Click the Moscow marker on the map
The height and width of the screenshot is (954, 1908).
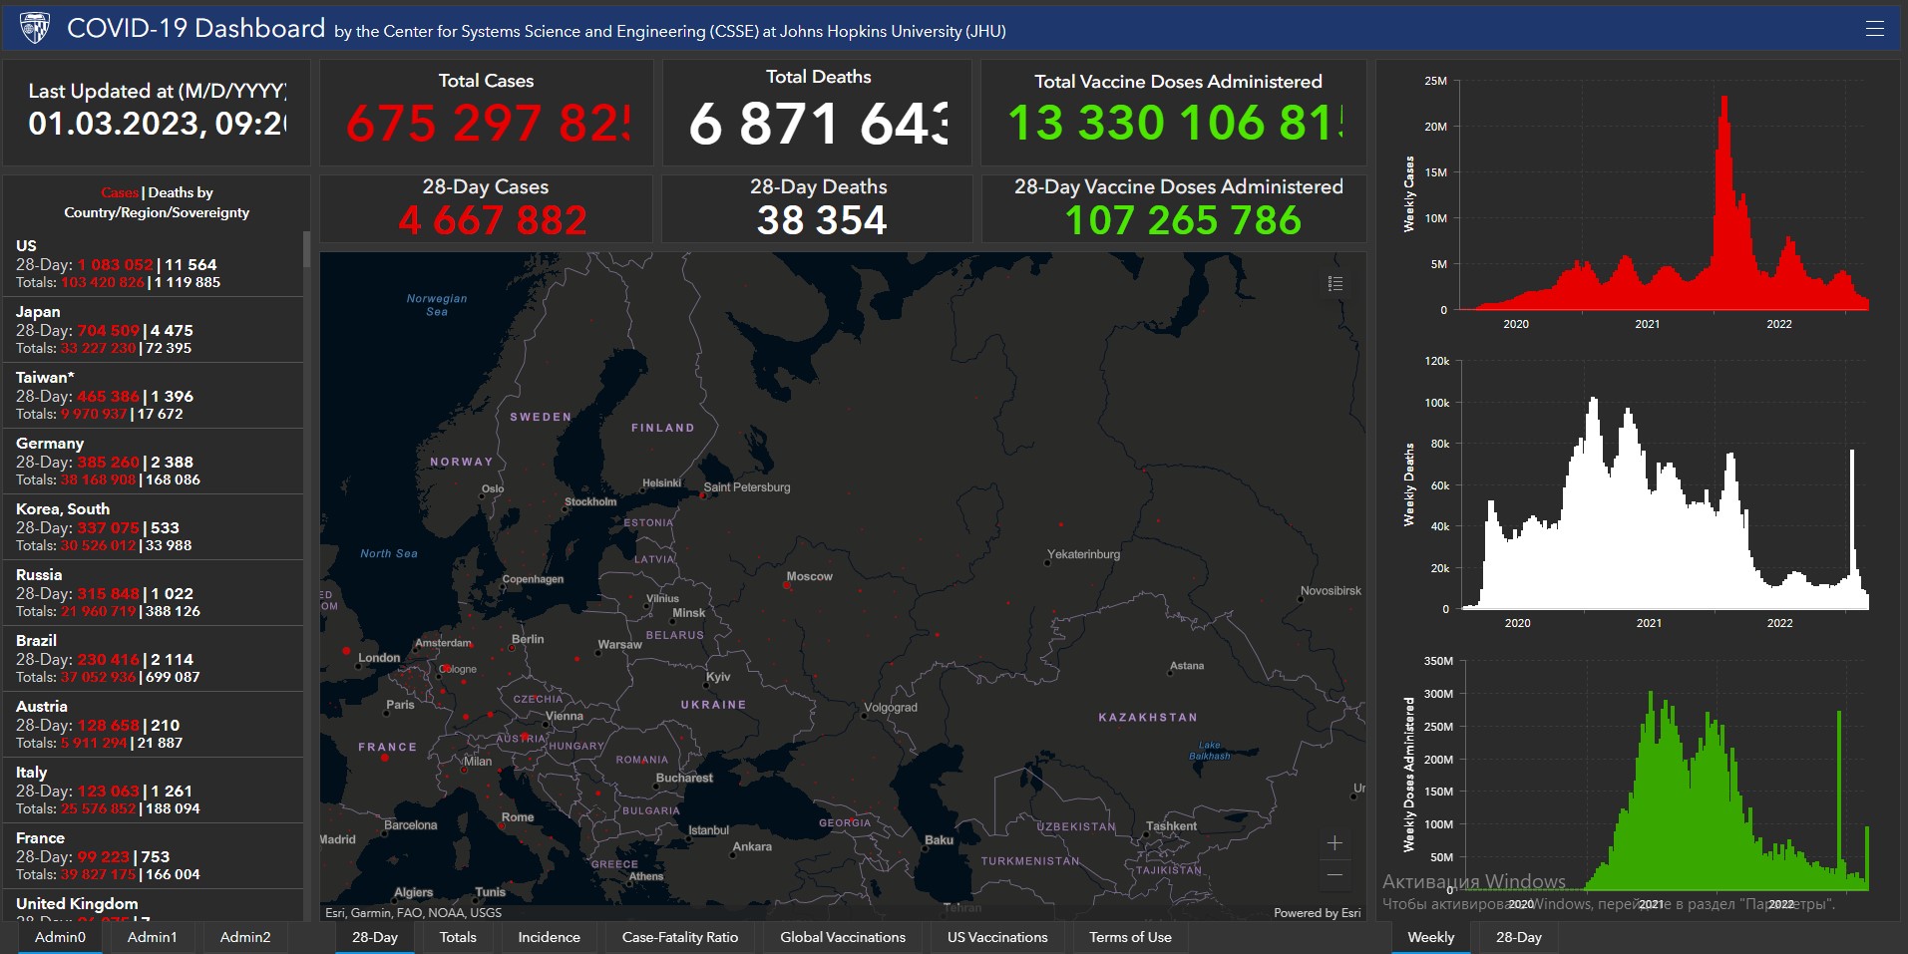pyautogui.click(x=787, y=586)
